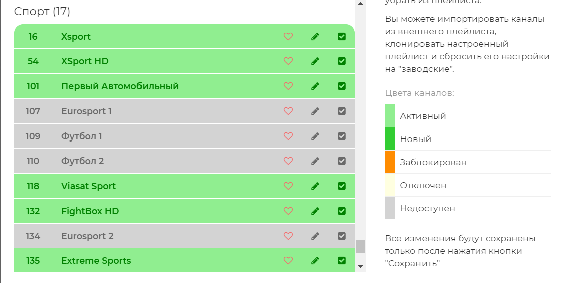Click the orange Заблокирован color swatch

pos(390,162)
